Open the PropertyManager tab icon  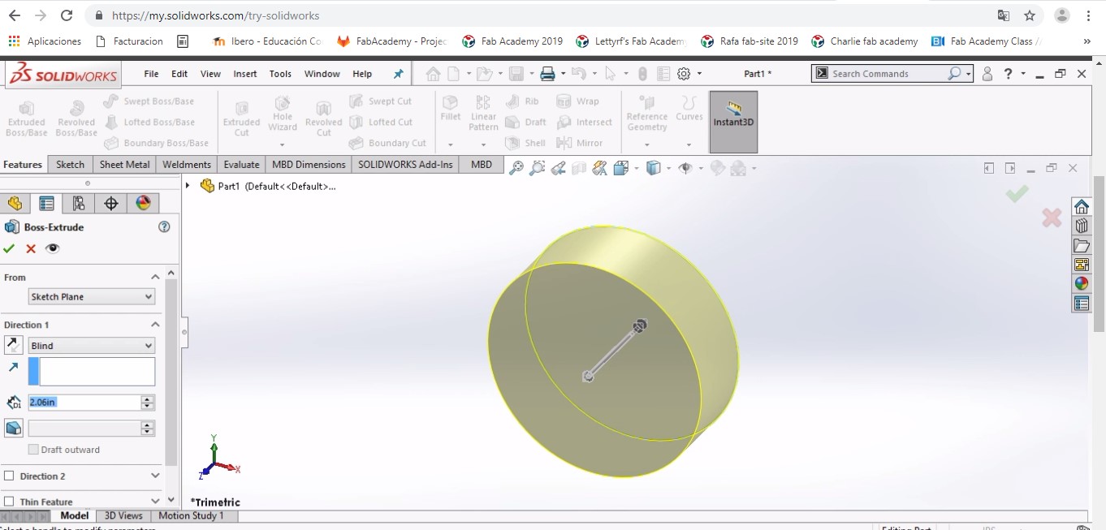pos(47,203)
